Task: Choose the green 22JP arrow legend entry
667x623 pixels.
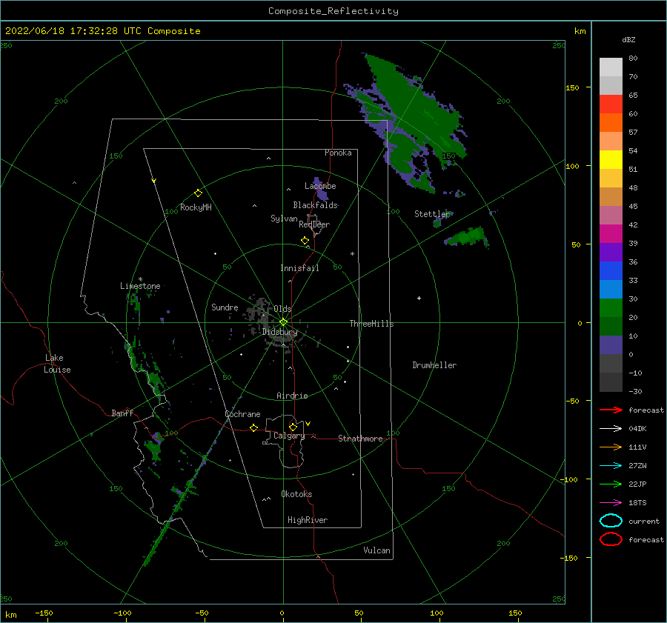Action: click(611, 484)
